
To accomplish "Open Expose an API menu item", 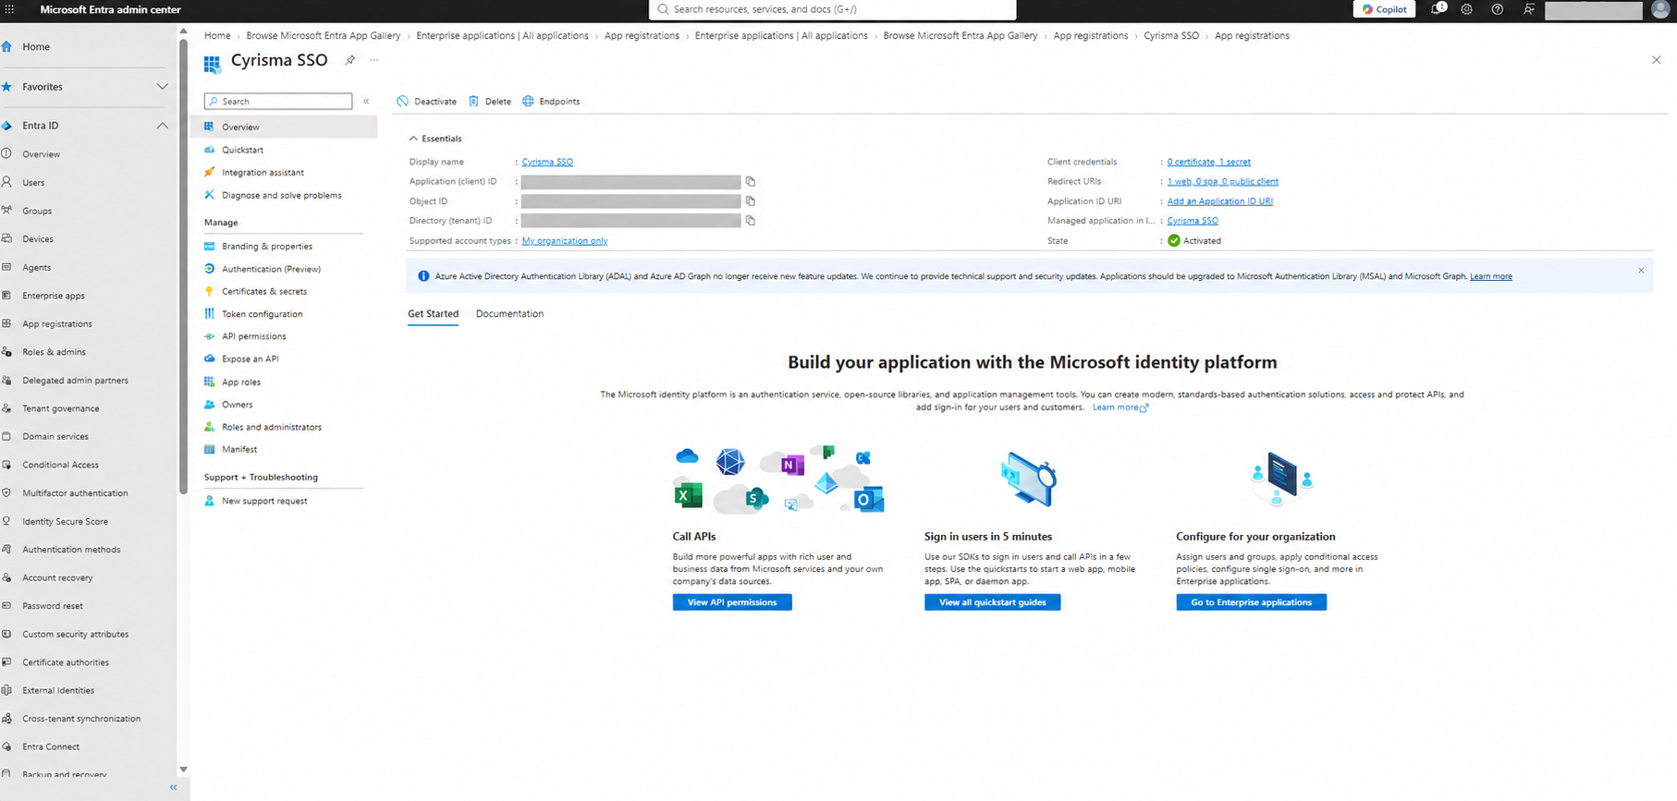I will (x=251, y=359).
